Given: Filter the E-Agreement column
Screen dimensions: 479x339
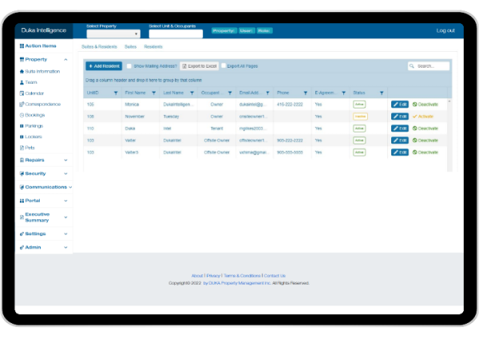Looking at the screenshot, I should (343, 93).
